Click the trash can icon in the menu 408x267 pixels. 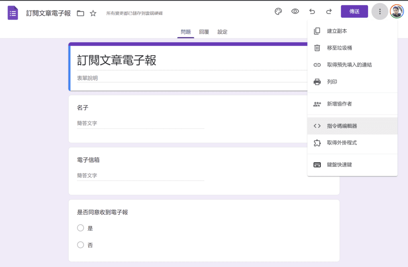pos(317,48)
